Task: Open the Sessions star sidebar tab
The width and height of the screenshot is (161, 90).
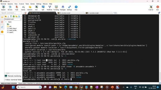Action: (2, 17)
